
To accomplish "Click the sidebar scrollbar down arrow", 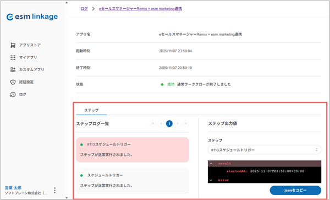I will pos(67,198).
